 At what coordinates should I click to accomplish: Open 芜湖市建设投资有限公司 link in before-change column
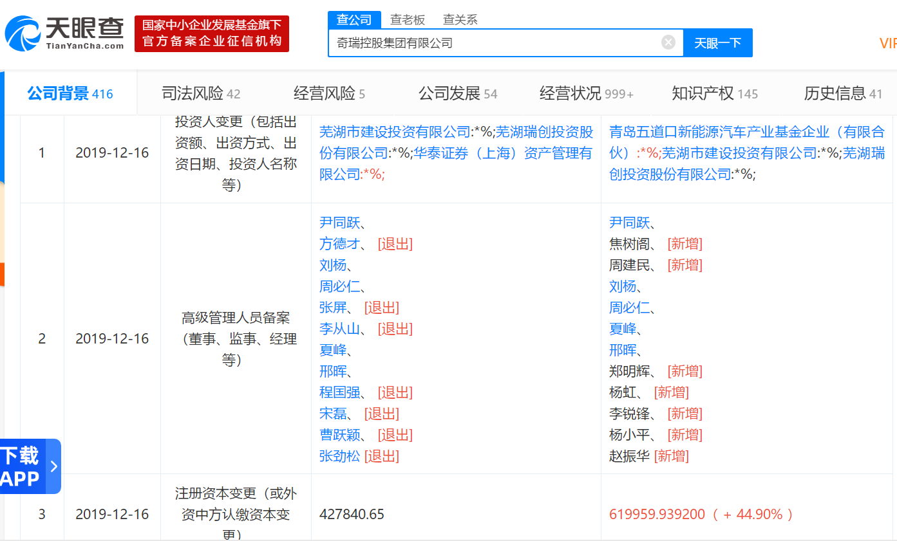click(396, 133)
